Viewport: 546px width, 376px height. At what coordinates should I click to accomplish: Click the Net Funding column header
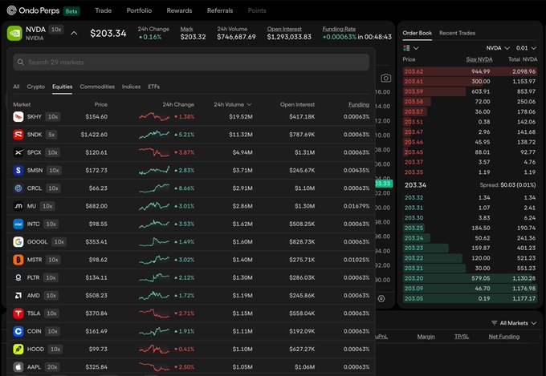pyautogui.click(x=504, y=337)
